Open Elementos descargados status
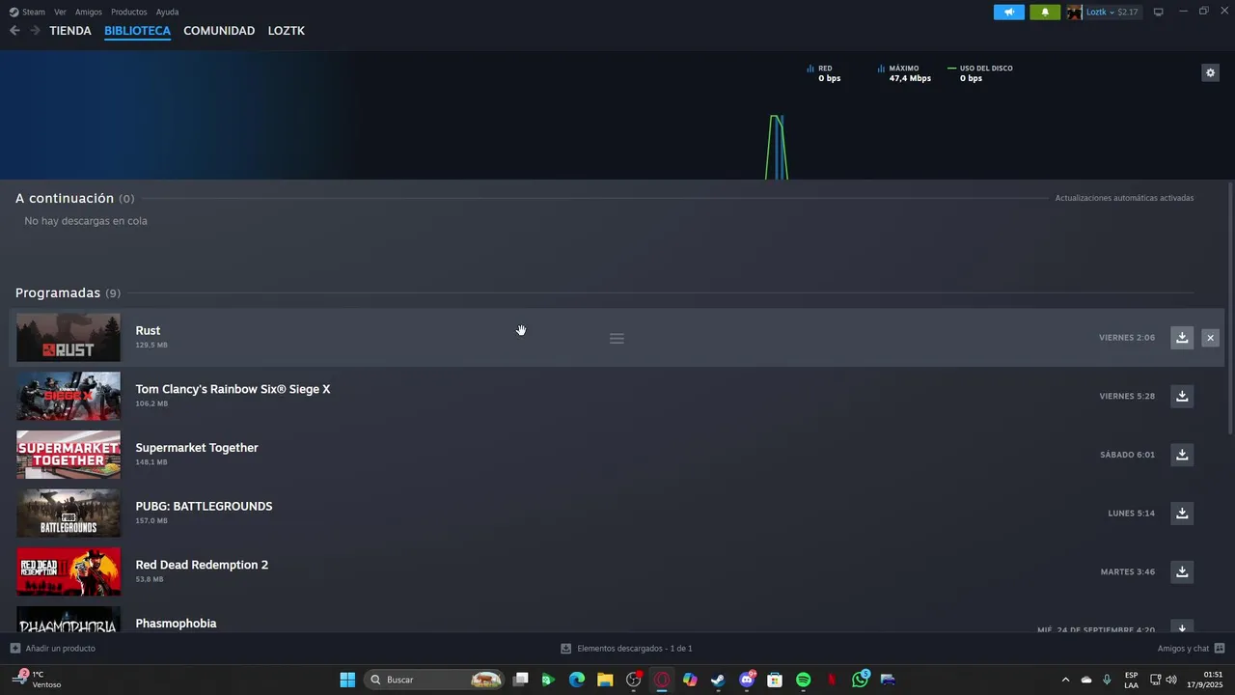1235x695 pixels. click(x=627, y=649)
